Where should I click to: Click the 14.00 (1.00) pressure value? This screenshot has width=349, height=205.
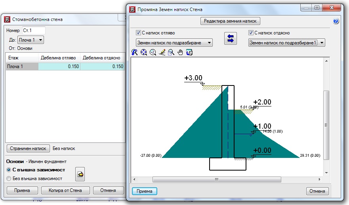click(x=273, y=131)
